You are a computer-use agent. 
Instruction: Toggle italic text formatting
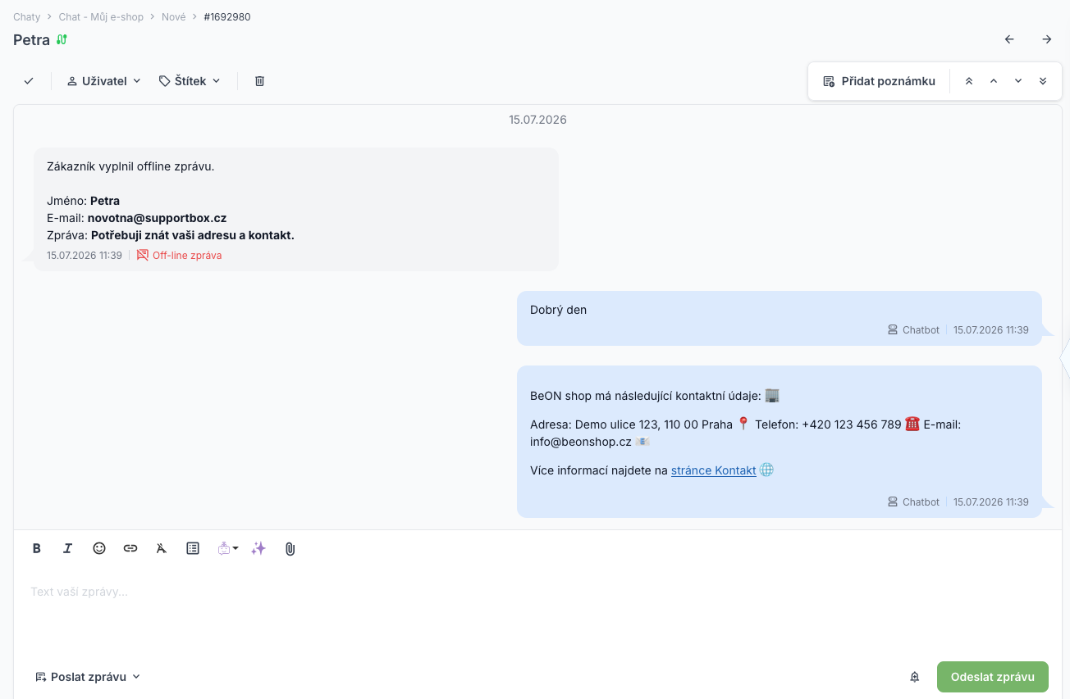tap(68, 548)
